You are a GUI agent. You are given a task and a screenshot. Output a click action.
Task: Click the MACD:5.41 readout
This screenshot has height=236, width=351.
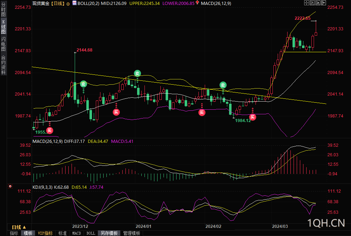tap(122, 141)
